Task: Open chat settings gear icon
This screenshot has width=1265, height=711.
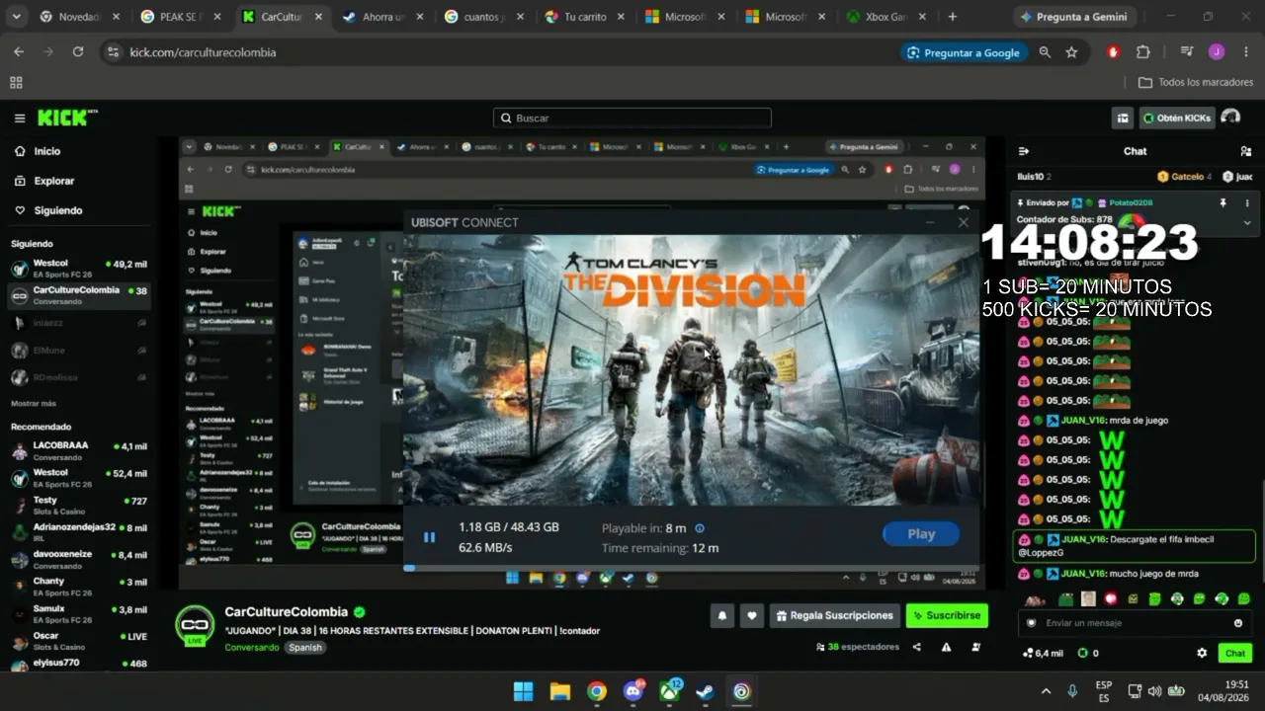Action: (x=1202, y=653)
